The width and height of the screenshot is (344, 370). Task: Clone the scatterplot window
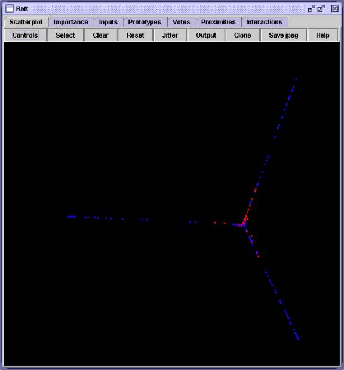242,35
